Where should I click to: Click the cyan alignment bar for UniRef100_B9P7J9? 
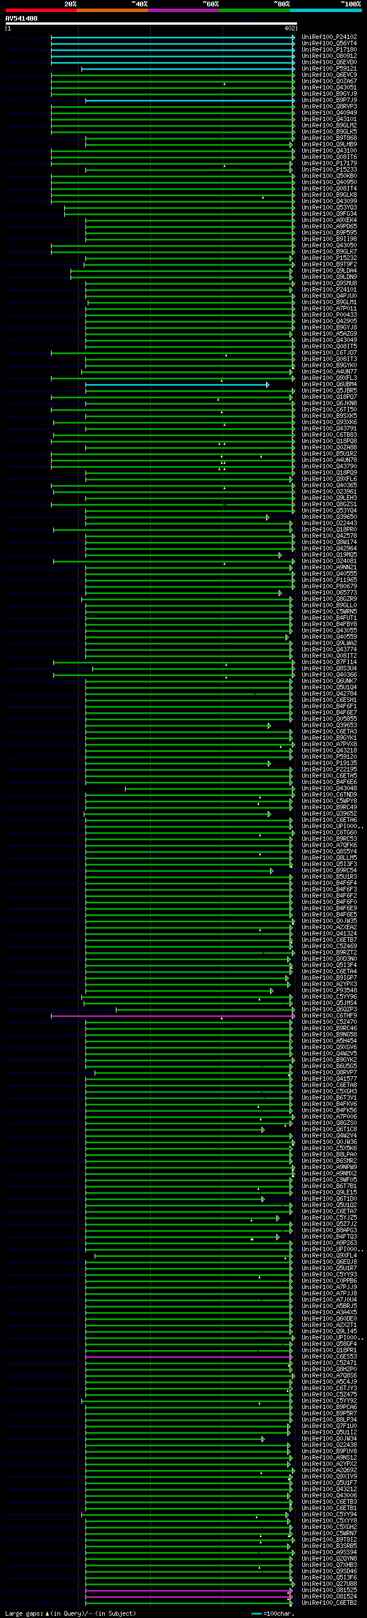[189, 100]
